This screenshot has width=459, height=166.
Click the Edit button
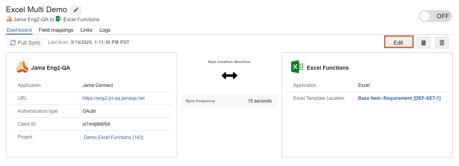398,43
